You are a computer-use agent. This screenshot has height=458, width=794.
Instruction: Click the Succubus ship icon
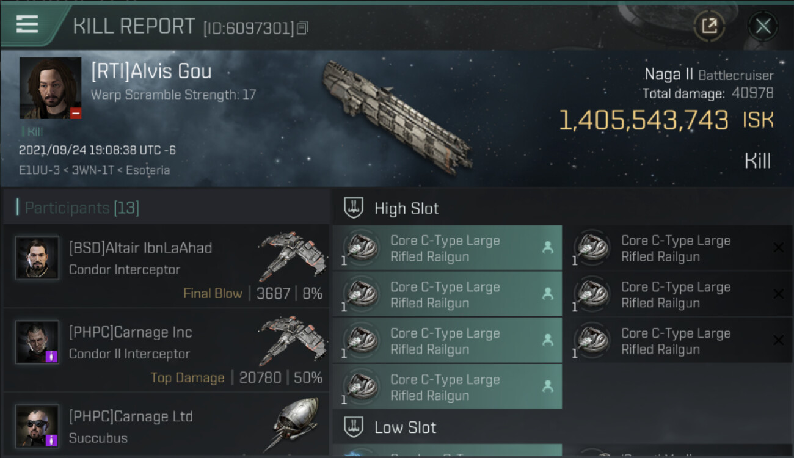click(296, 424)
